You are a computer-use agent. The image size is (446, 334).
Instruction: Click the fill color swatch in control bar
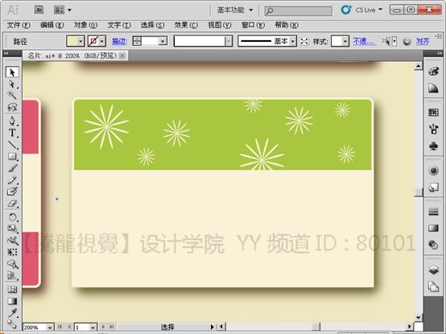pyautogui.click(x=72, y=42)
